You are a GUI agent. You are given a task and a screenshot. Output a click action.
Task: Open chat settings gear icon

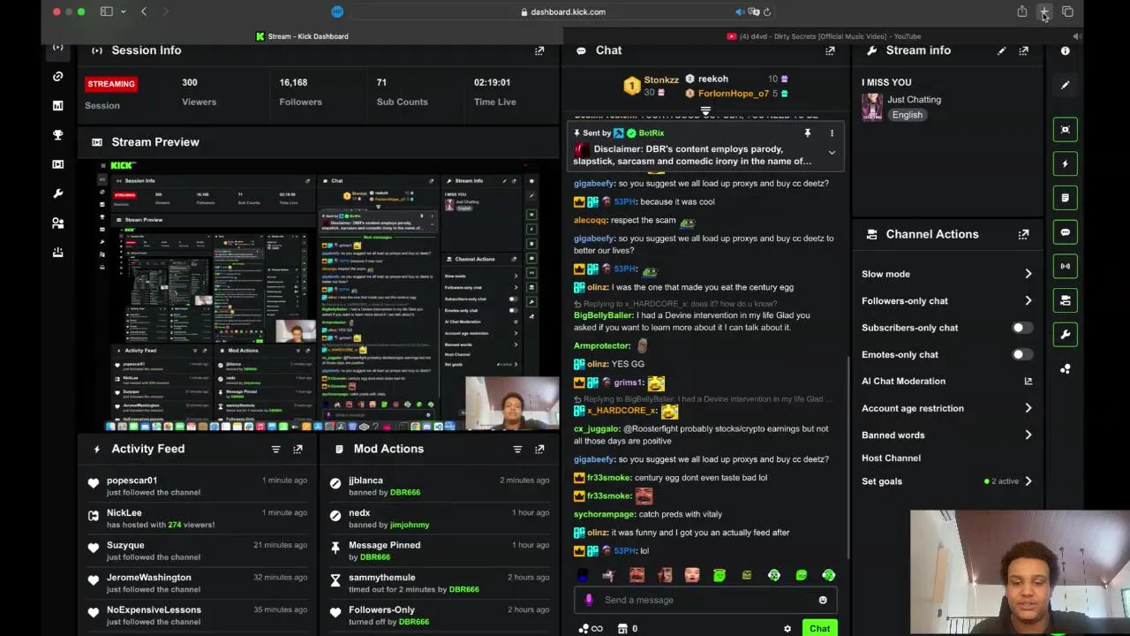coord(787,629)
